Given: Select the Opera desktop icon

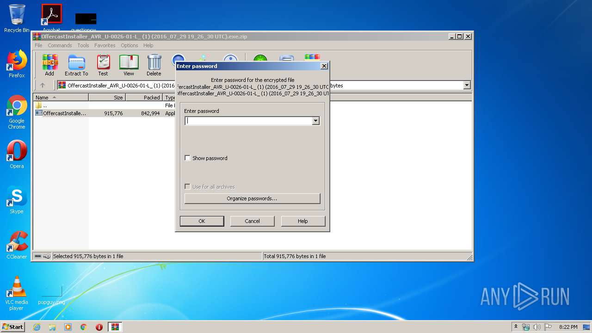Looking at the screenshot, I should tap(17, 154).
